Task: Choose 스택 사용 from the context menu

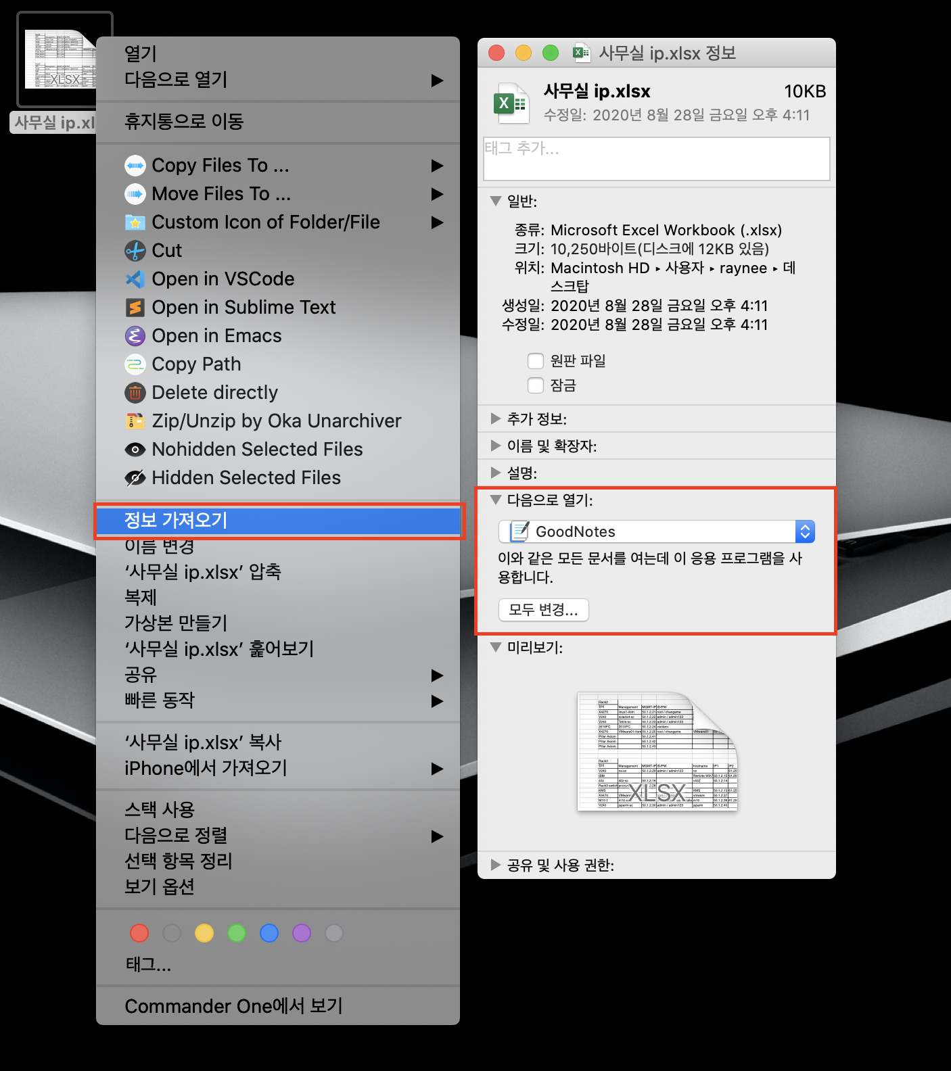Action: click(278, 810)
